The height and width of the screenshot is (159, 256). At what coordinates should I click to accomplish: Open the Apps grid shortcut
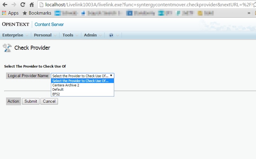coord(10,13)
